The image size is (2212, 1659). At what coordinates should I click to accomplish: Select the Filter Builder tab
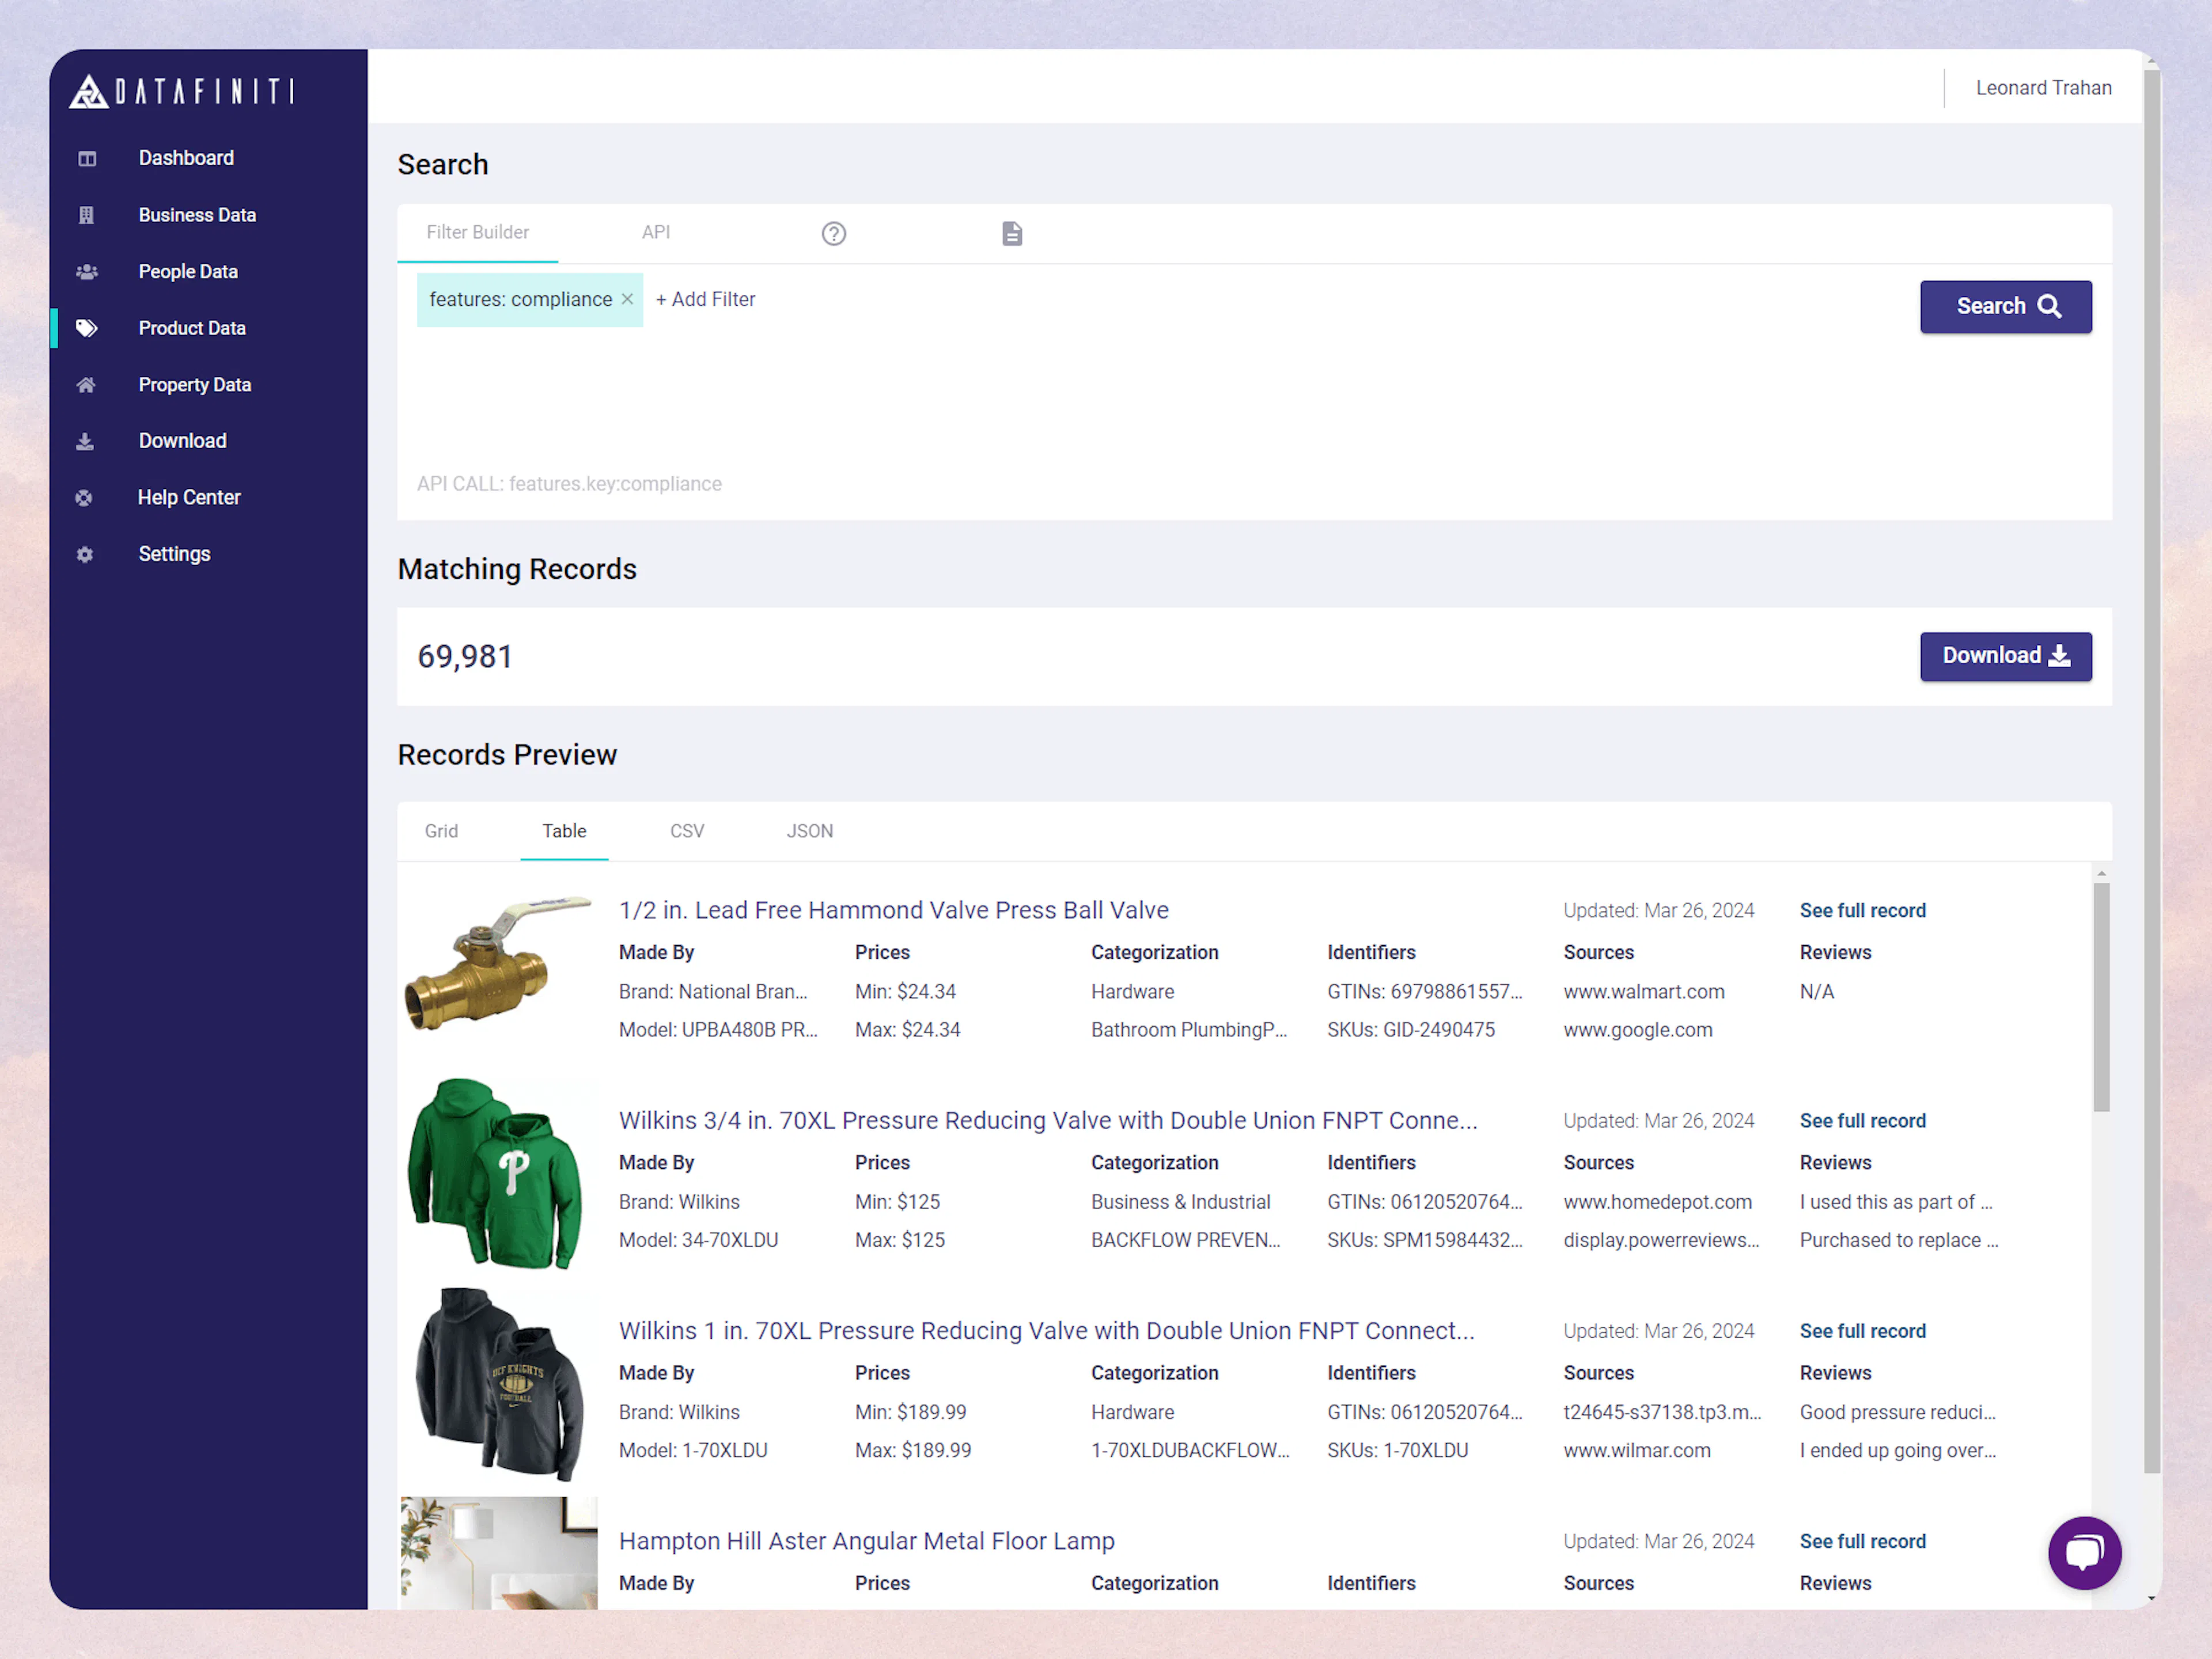click(478, 232)
